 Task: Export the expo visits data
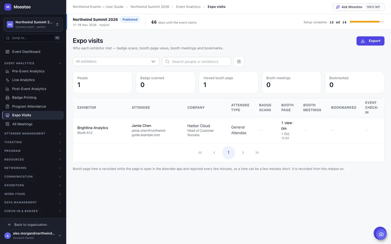[370, 41]
